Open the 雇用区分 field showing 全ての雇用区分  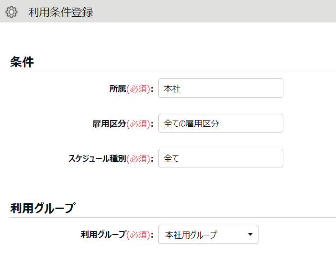point(221,123)
